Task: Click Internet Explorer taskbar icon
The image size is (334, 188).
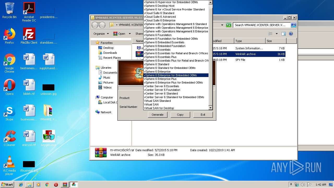Action: click(21, 185)
